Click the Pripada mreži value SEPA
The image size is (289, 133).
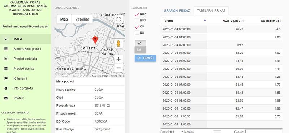click(x=98, y=113)
